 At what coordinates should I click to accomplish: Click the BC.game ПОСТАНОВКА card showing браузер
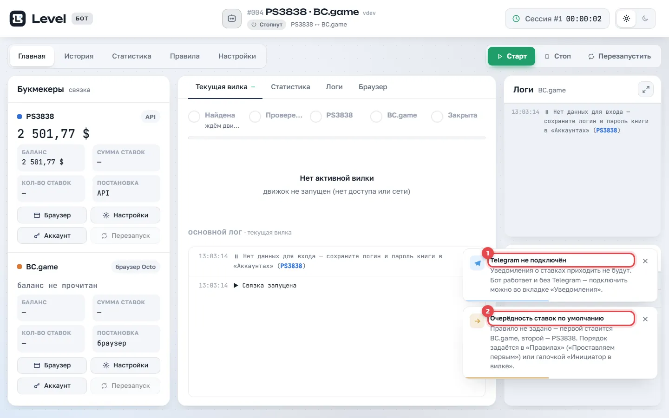click(x=126, y=339)
